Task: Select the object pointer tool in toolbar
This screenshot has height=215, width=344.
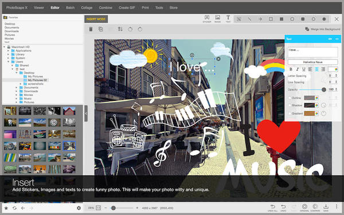Action: click(x=239, y=19)
